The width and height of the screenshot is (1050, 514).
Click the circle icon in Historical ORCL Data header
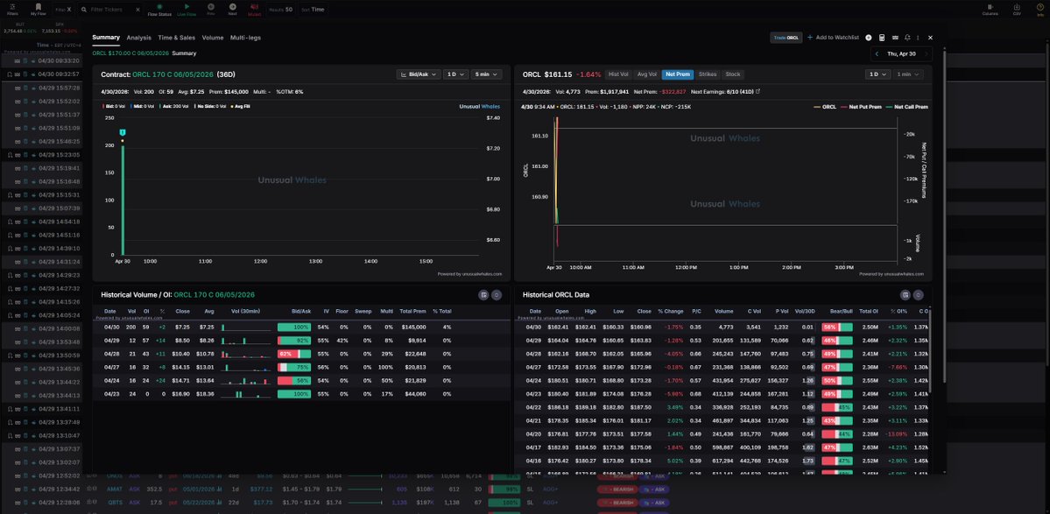(x=918, y=294)
